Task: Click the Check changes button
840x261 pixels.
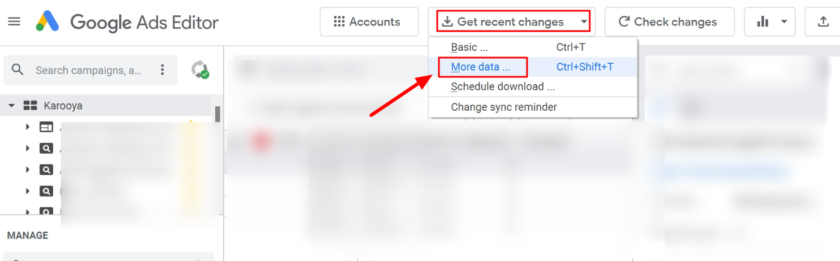Action: pyautogui.click(x=669, y=22)
